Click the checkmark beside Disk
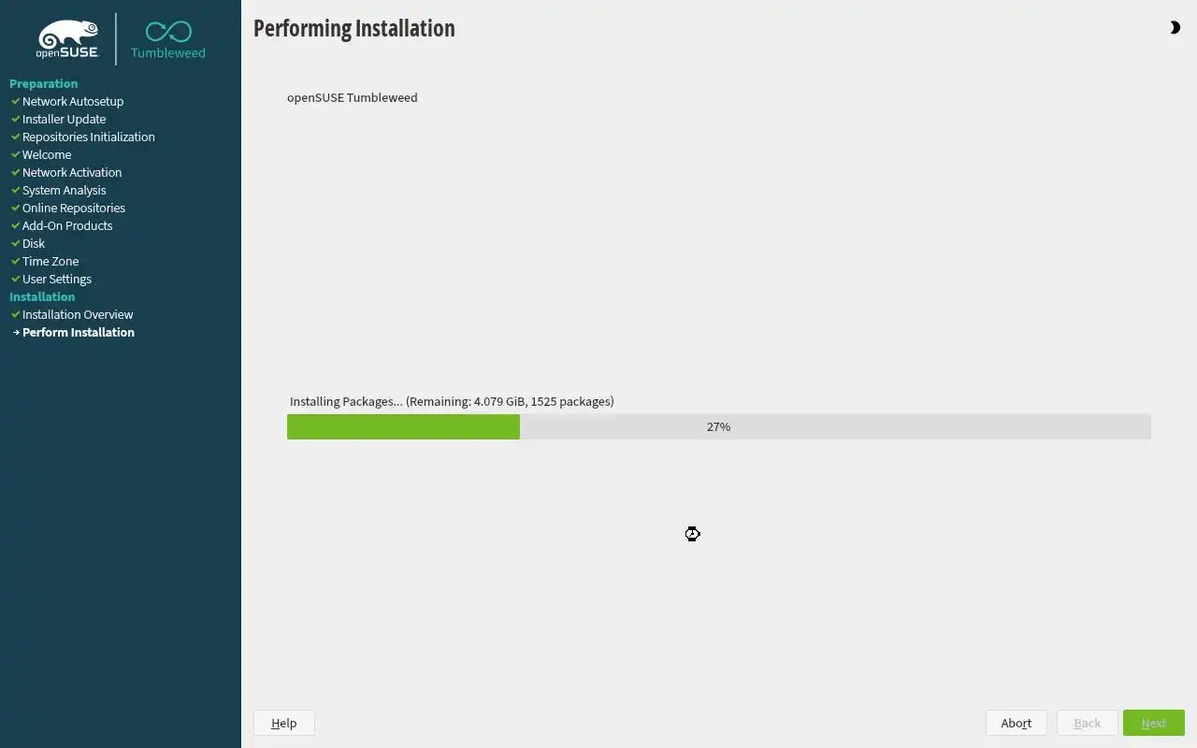 tap(16, 243)
